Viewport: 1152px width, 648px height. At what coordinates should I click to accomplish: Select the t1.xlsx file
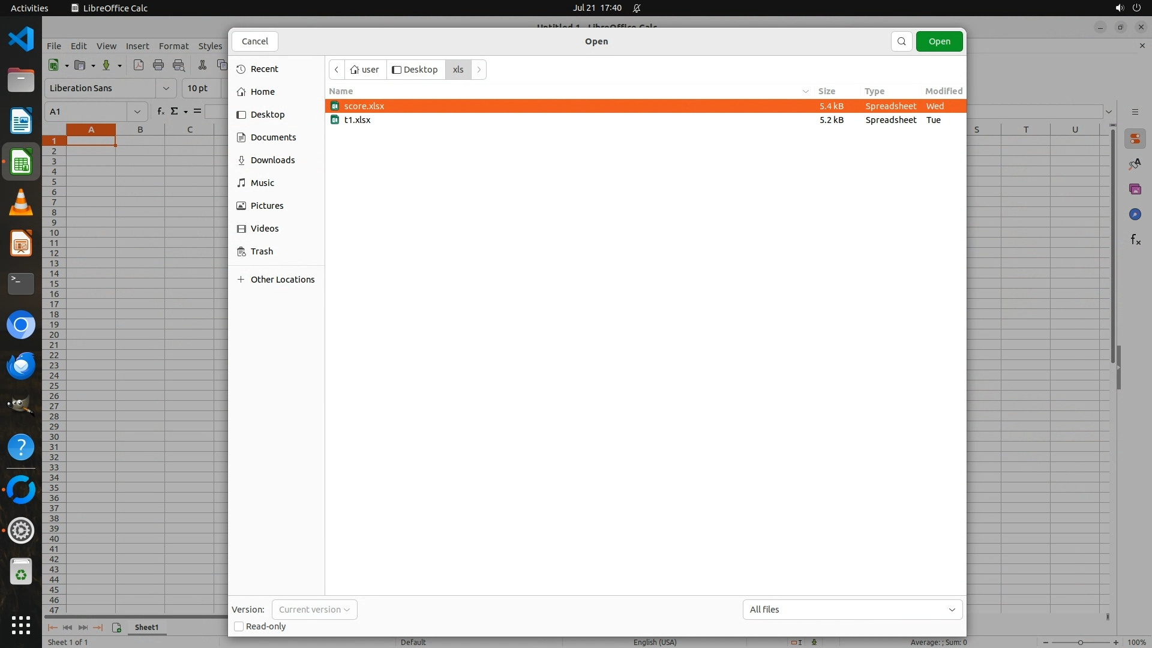coord(358,120)
